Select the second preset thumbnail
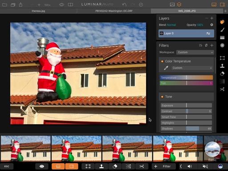 click(x=76, y=149)
